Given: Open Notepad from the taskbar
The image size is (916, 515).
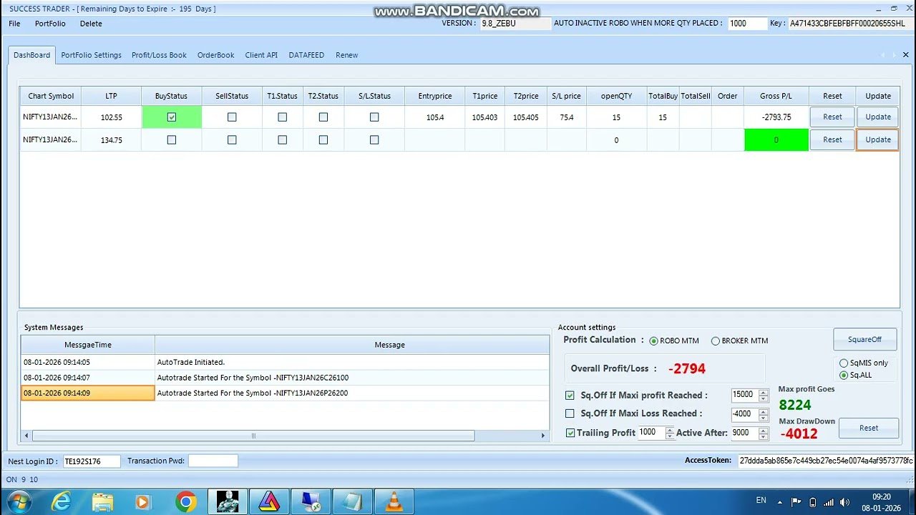Looking at the screenshot, I should 352,501.
